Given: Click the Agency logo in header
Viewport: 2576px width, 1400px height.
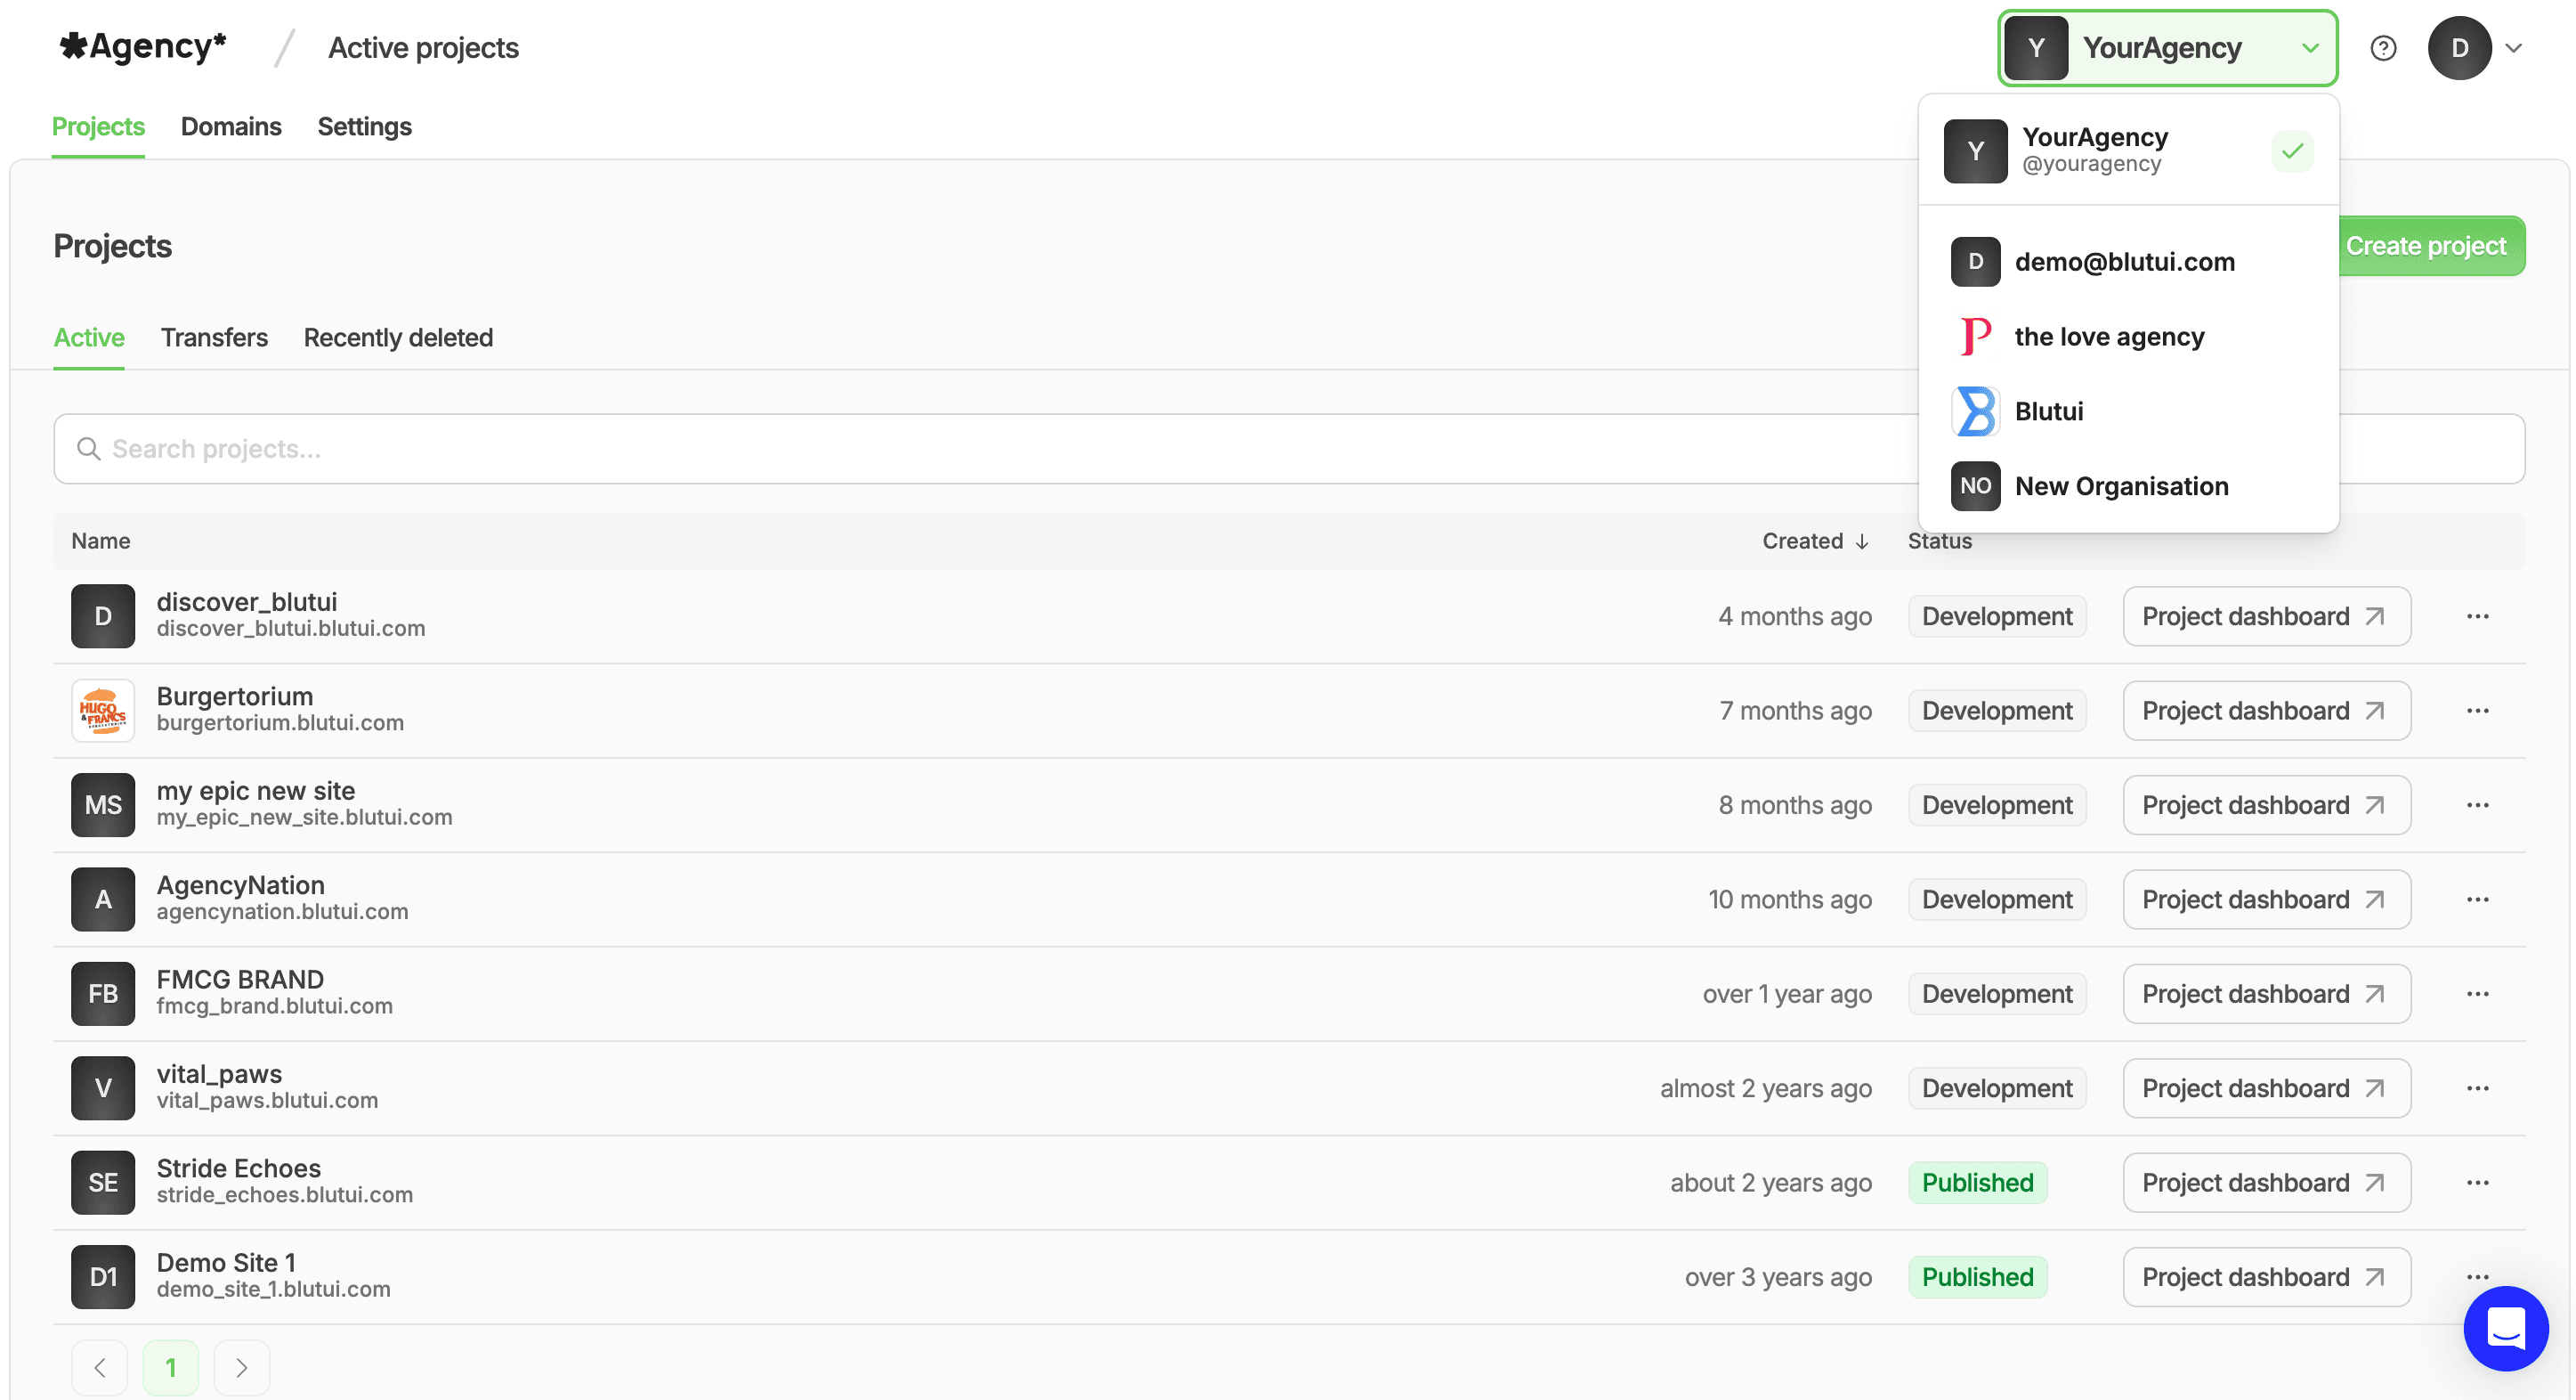Looking at the screenshot, I should click(143, 46).
